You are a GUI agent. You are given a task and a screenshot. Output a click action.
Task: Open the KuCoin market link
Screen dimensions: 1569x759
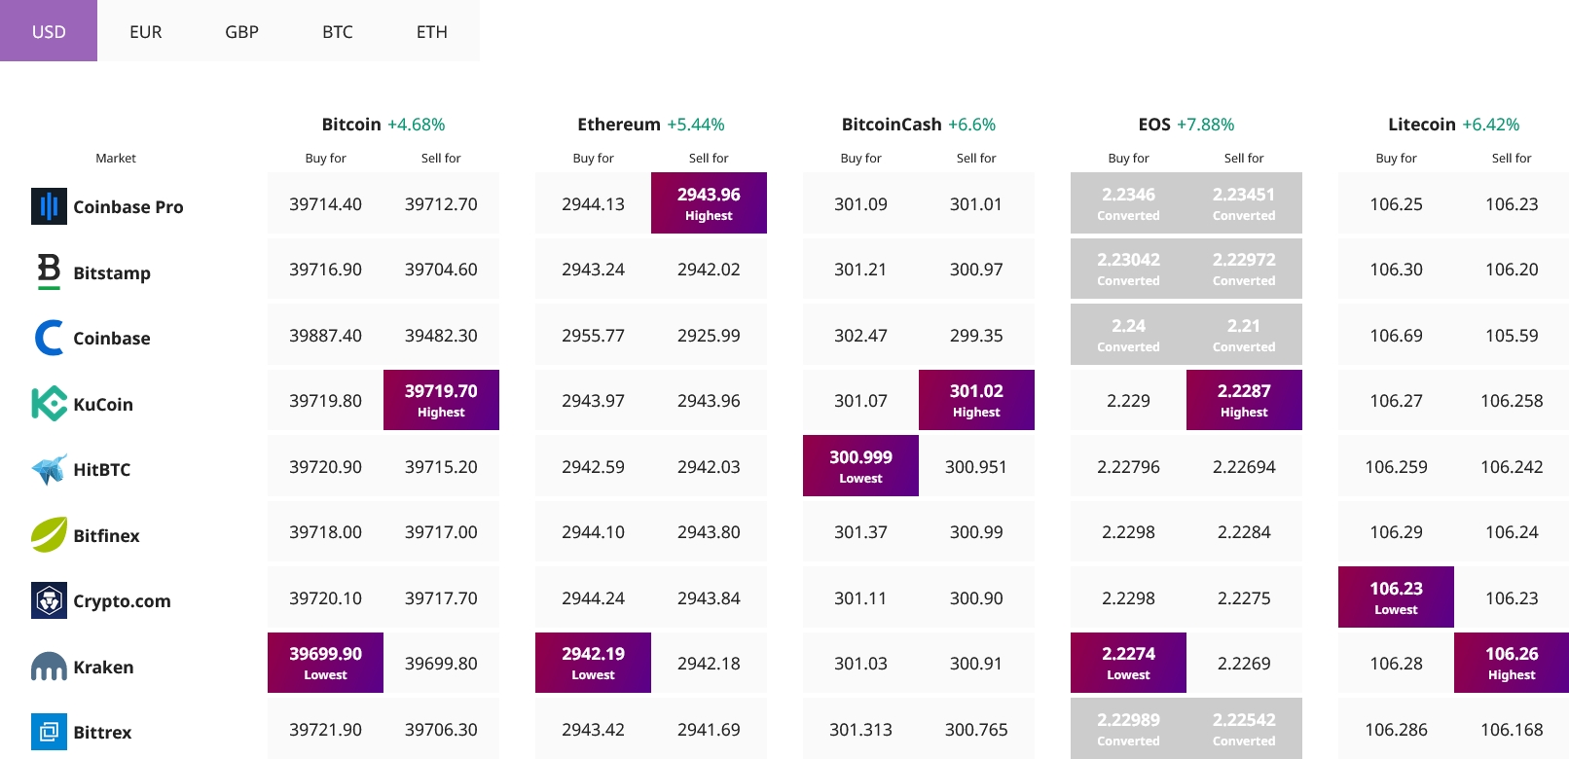[103, 404]
